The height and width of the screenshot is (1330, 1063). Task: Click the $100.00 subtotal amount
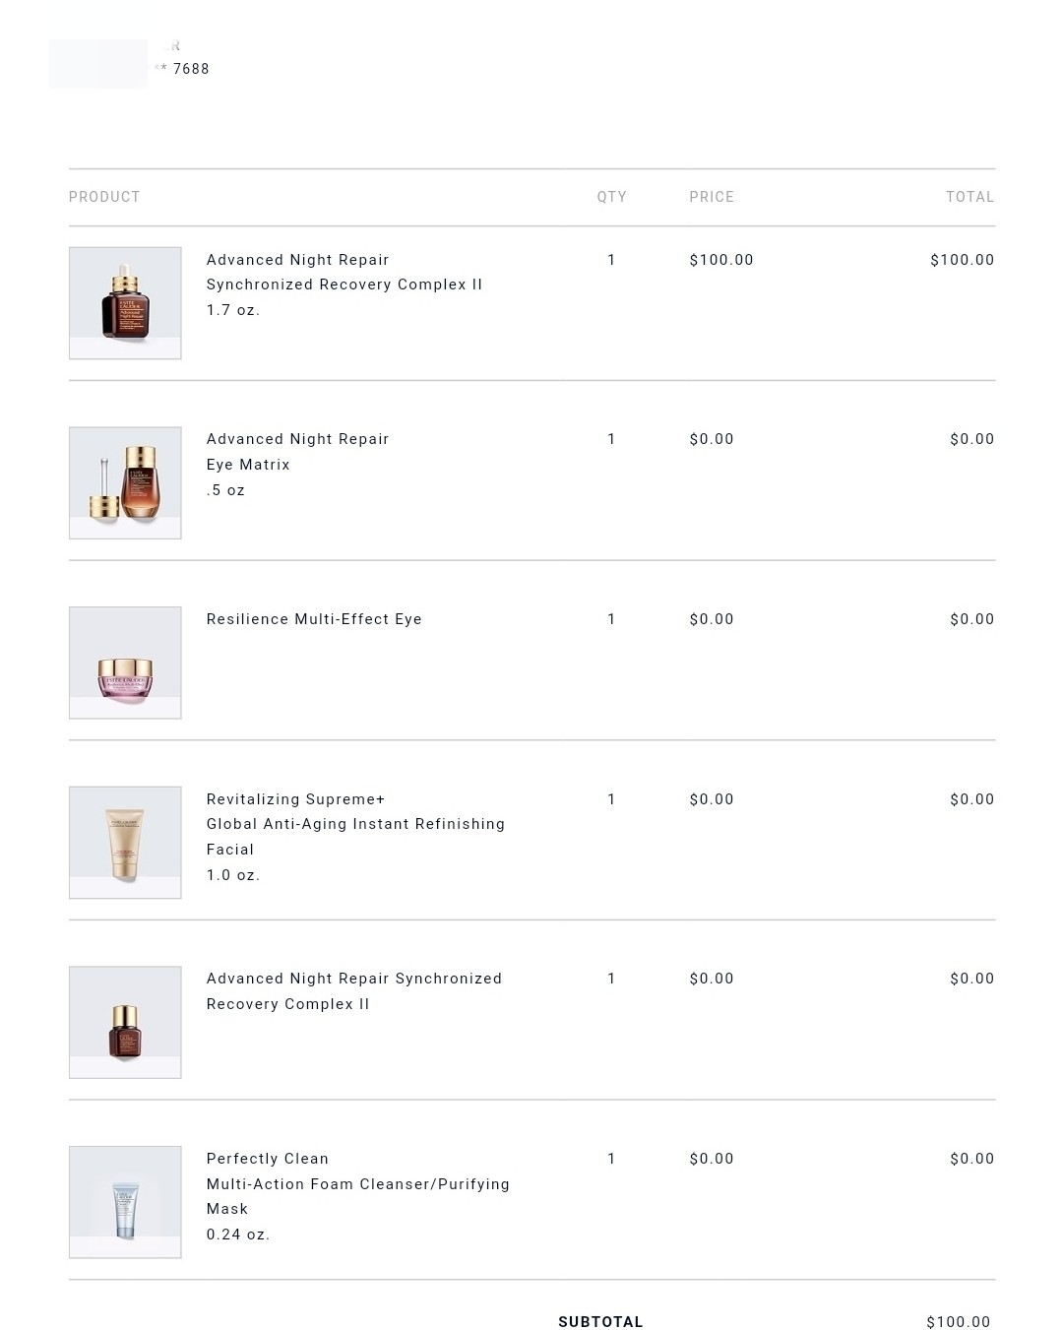[958, 1322]
